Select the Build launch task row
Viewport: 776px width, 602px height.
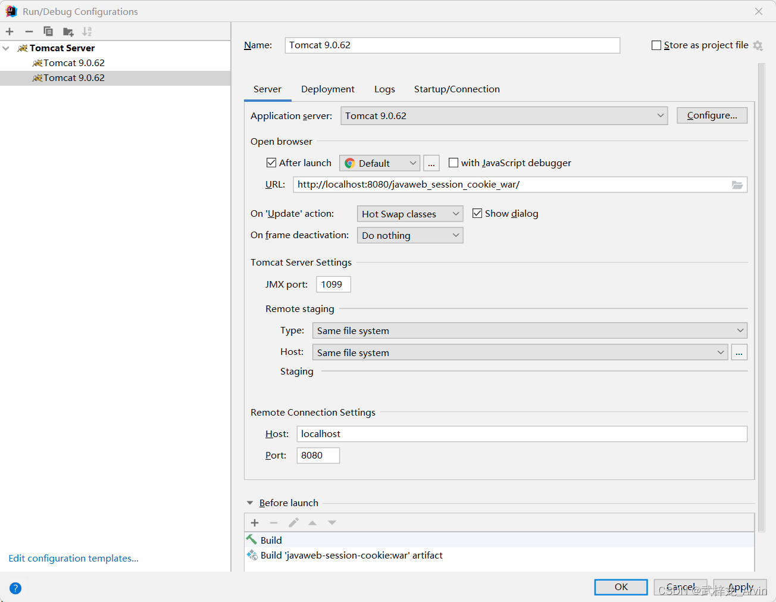pos(499,540)
